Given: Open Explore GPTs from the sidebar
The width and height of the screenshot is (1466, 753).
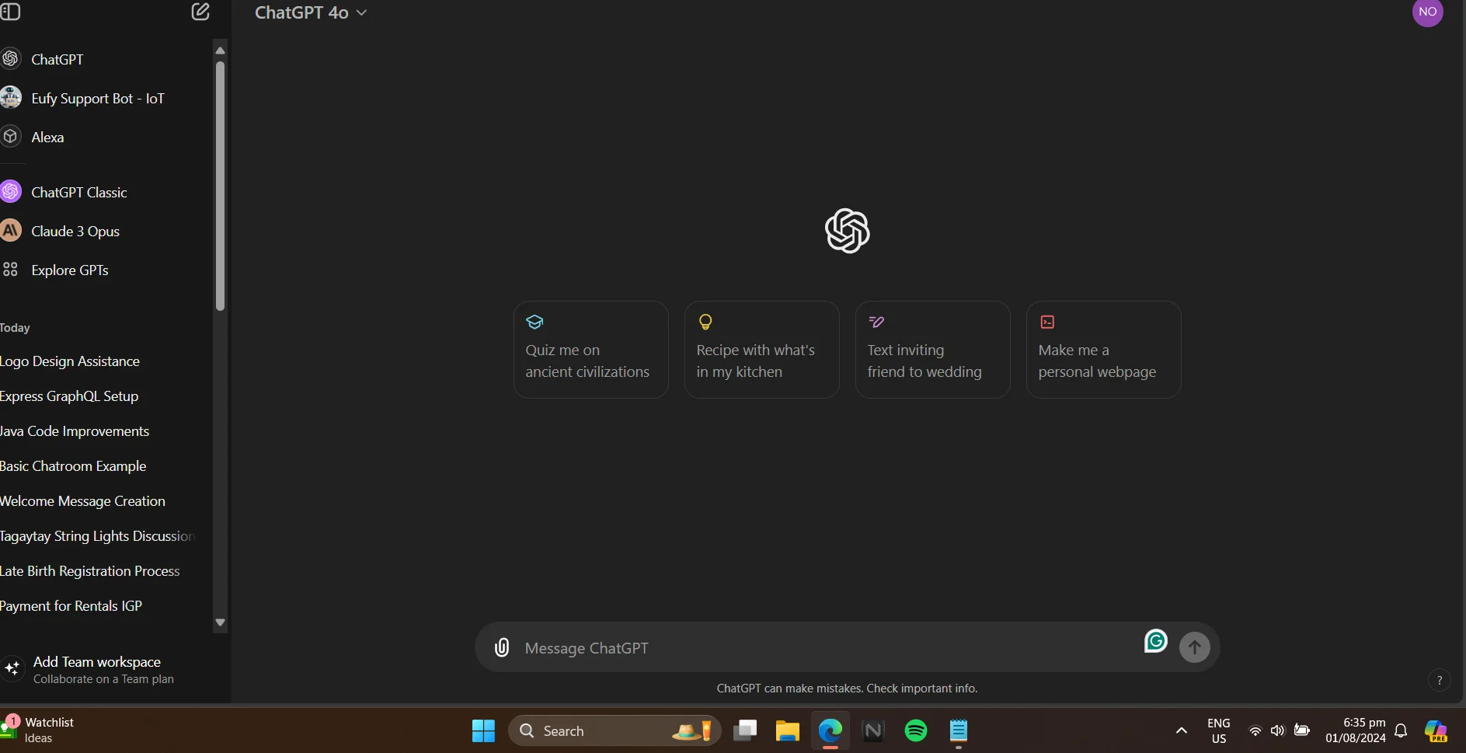Looking at the screenshot, I should pyautogui.click(x=69, y=270).
